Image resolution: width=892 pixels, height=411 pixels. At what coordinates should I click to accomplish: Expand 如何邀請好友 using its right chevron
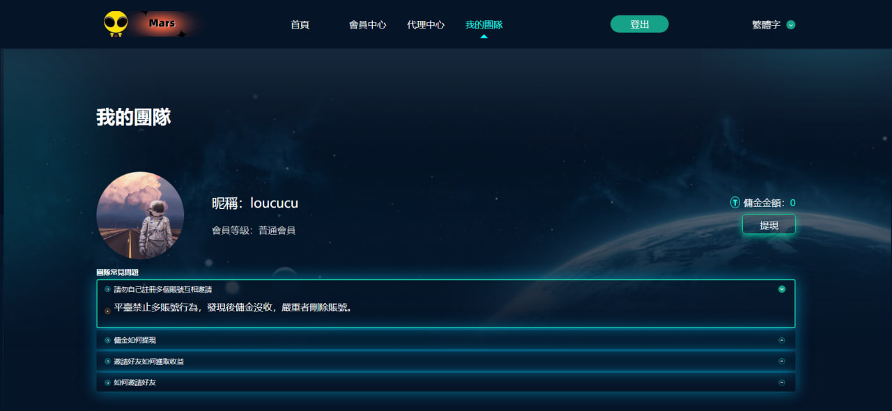(782, 382)
